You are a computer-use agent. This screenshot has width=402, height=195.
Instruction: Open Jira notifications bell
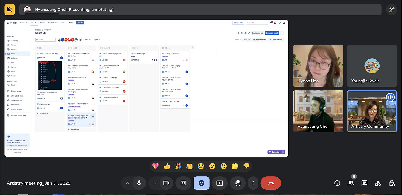pyautogui.click(x=271, y=23)
